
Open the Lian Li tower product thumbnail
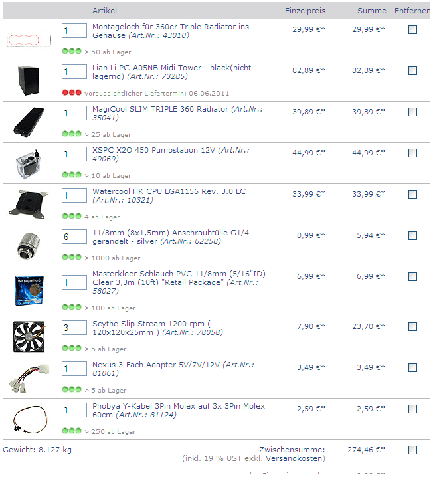click(28, 80)
